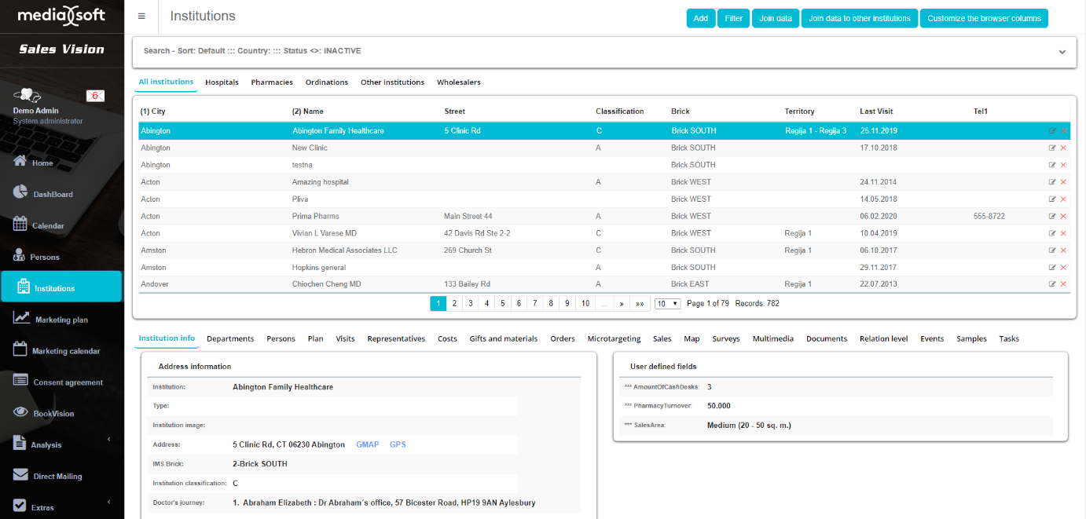Click the hamburger menu icon
1086x519 pixels.
tap(141, 16)
